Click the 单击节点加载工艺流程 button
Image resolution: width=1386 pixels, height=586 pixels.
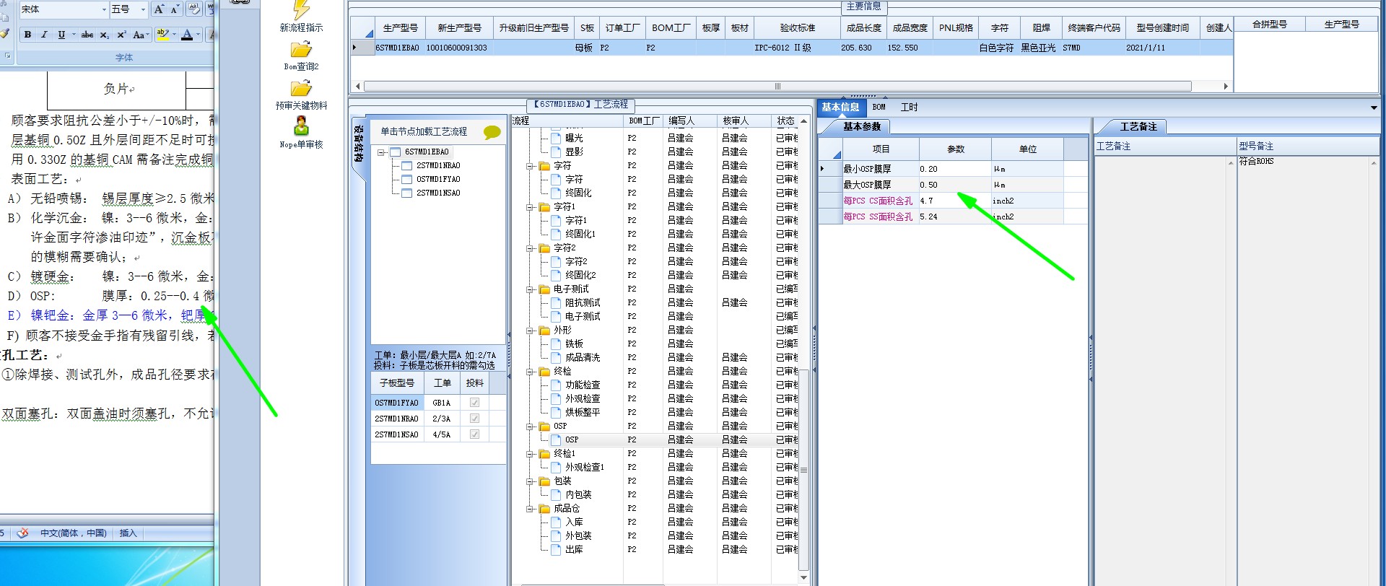click(424, 131)
